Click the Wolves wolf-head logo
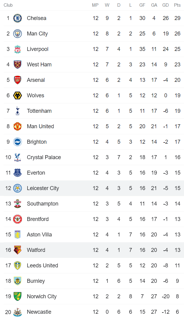The image size is (184, 321). [x=18, y=95]
